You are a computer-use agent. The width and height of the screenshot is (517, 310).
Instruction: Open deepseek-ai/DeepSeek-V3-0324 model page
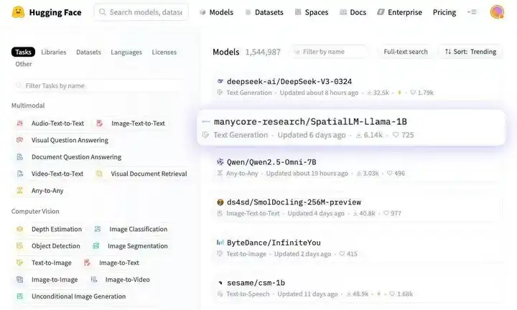point(289,81)
